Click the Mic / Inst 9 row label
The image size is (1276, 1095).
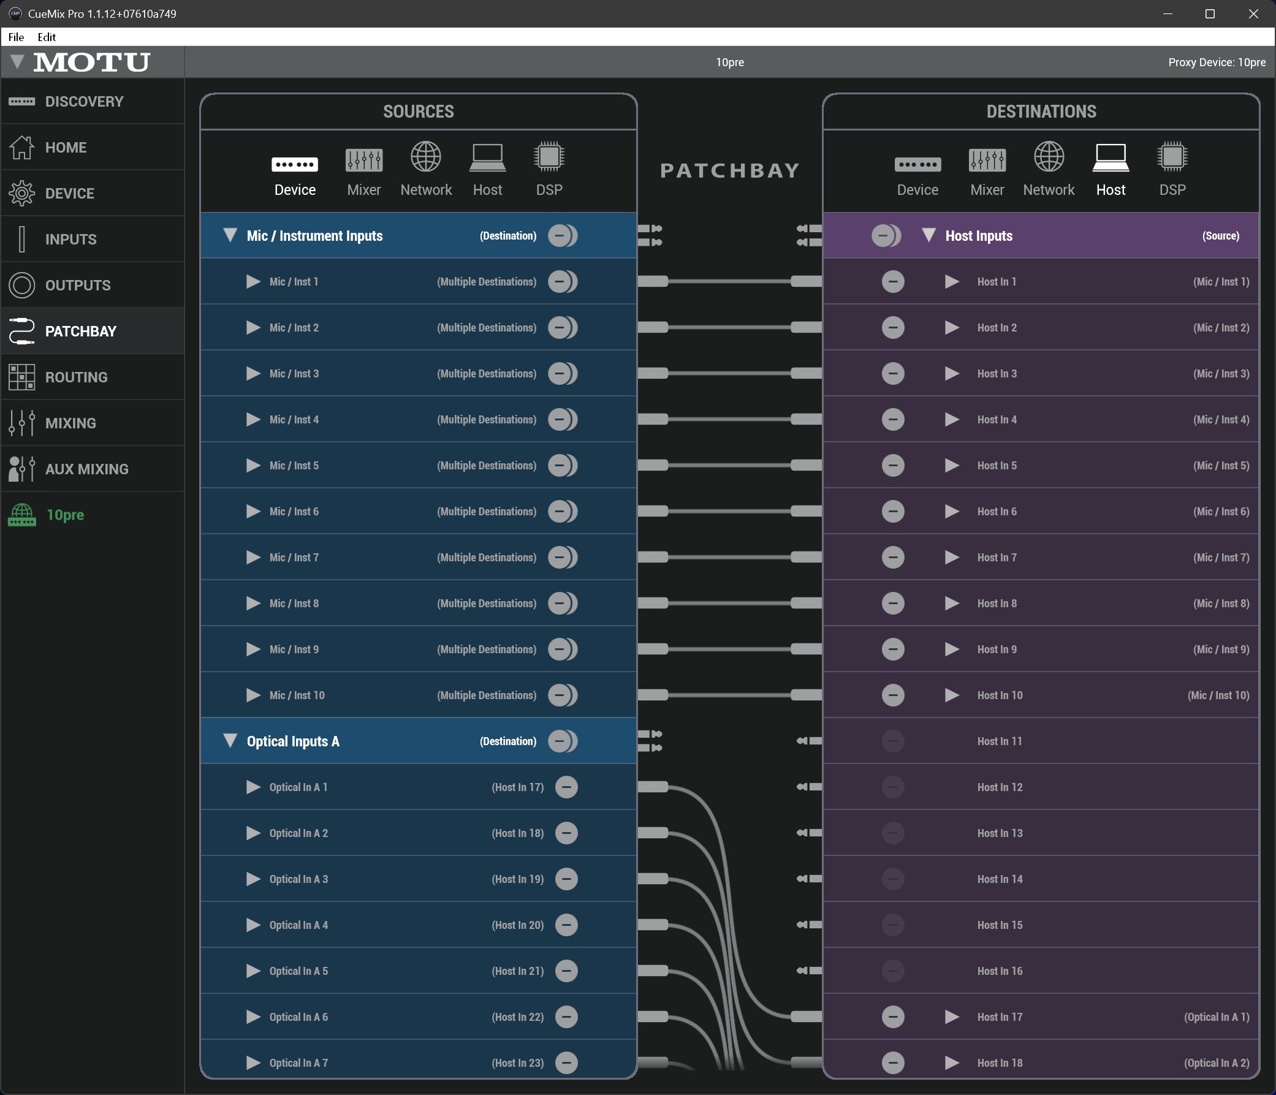click(x=294, y=649)
